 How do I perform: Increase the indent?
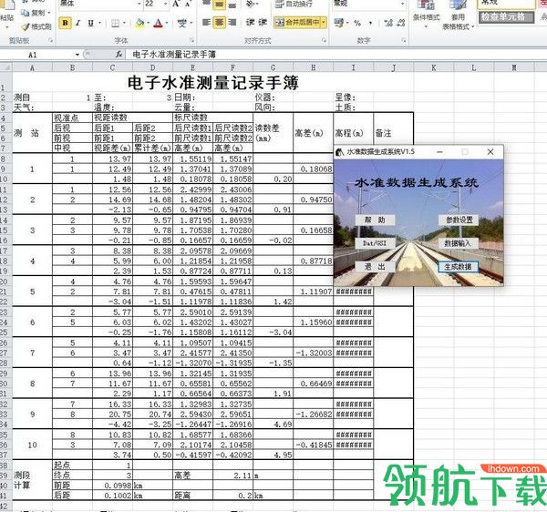263,23
